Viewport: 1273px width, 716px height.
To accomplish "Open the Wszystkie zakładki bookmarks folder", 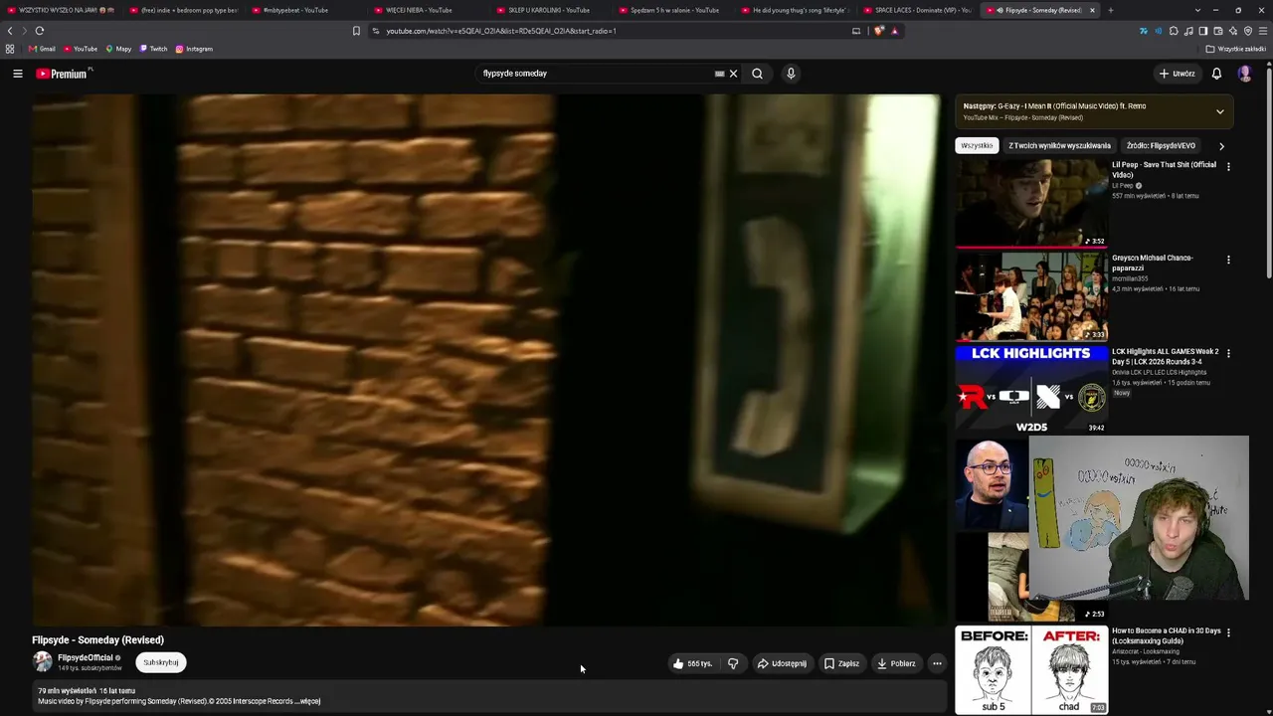I will [x=1236, y=49].
